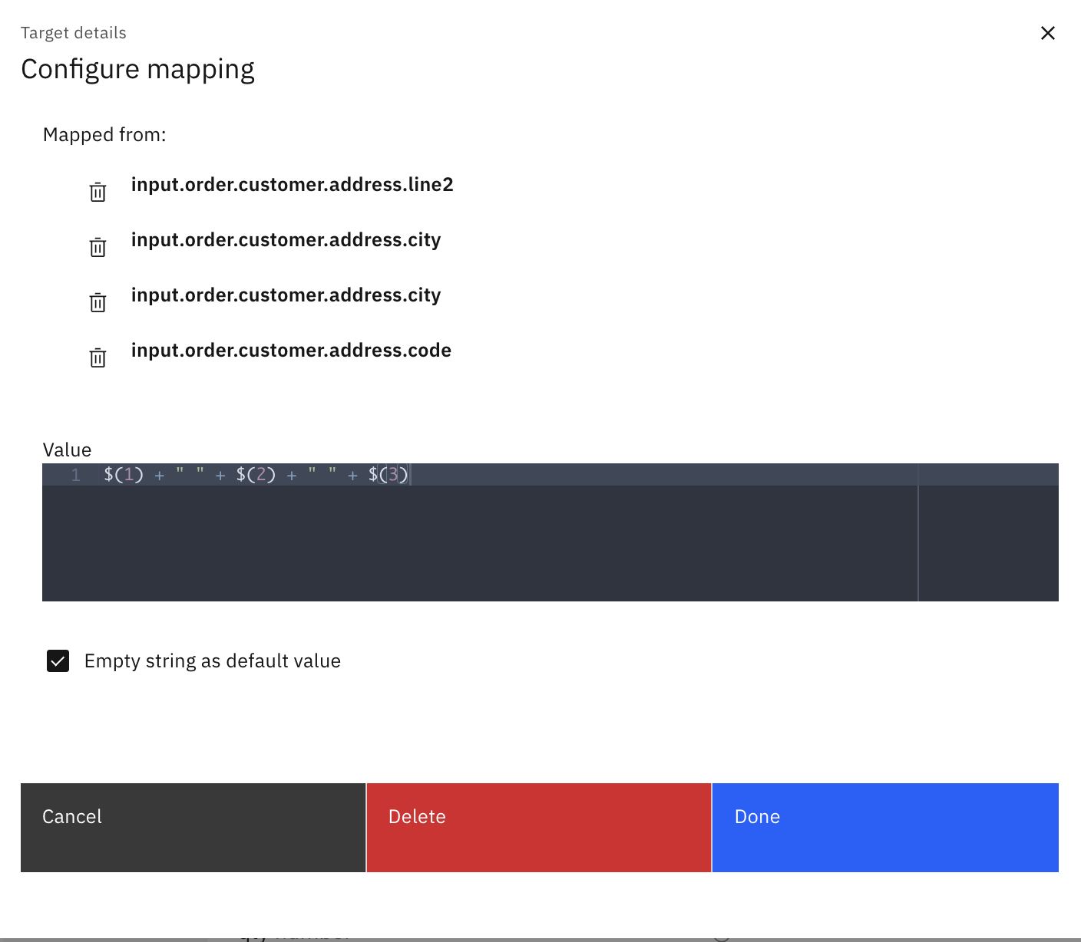Place cursor on $(1) in the expression
The width and height of the screenshot is (1081, 942).
coord(124,475)
